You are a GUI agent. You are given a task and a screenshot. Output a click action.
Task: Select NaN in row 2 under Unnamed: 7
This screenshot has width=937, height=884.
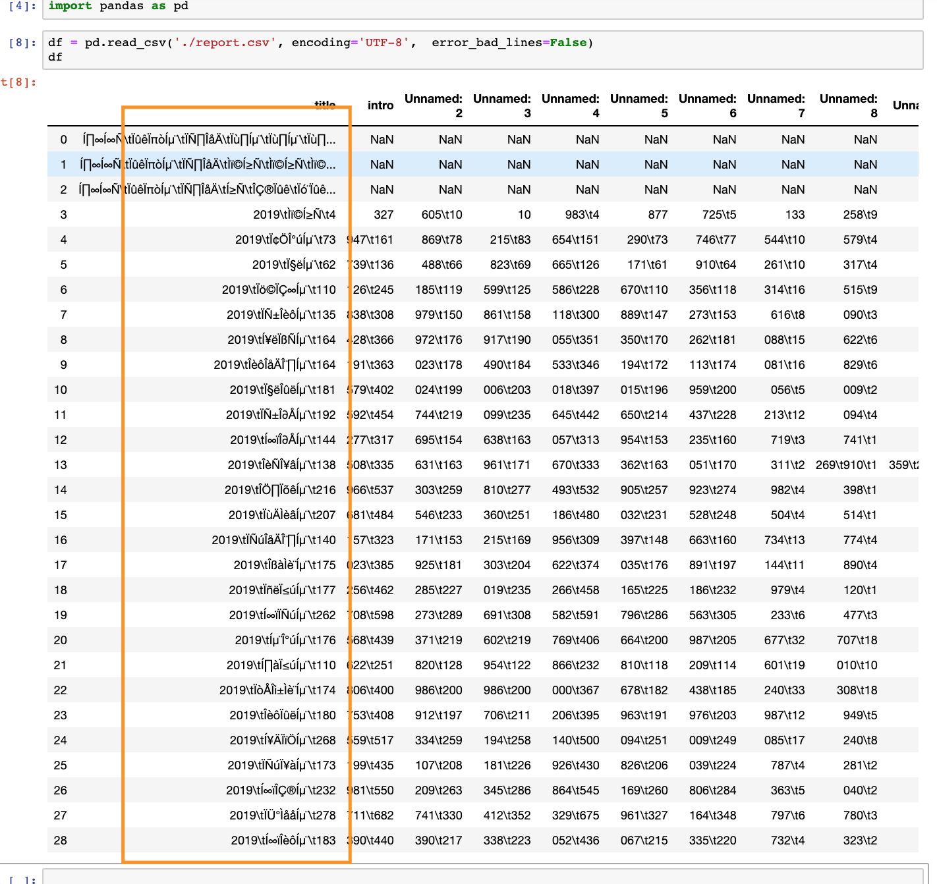(793, 190)
